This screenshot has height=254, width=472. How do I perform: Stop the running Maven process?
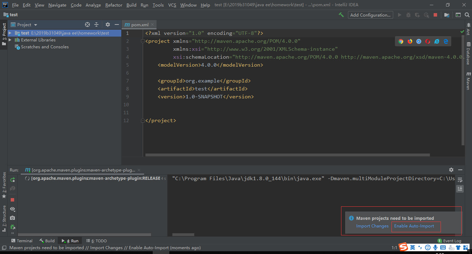(12, 199)
